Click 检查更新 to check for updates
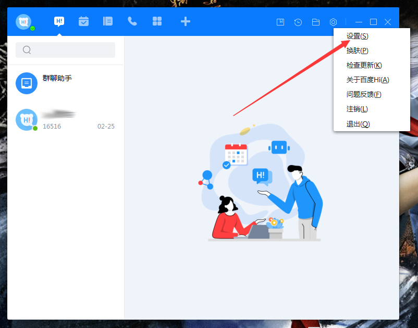This screenshot has height=328, width=418. (x=364, y=65)
